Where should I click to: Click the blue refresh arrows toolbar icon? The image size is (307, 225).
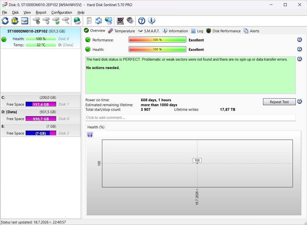click(5, 21)
